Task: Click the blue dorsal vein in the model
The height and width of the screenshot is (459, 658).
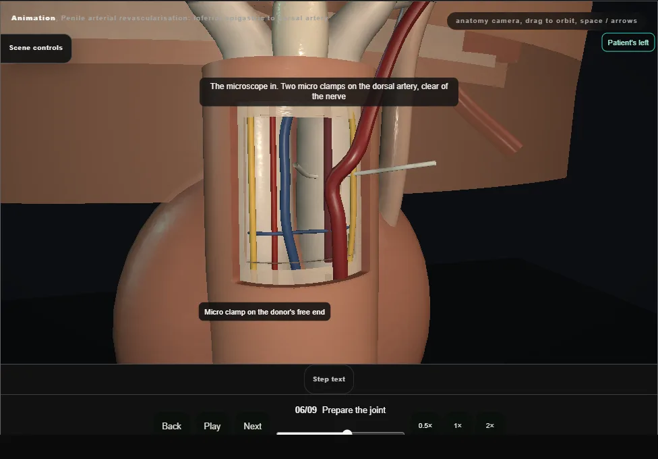Action: (x=287, y=181)
